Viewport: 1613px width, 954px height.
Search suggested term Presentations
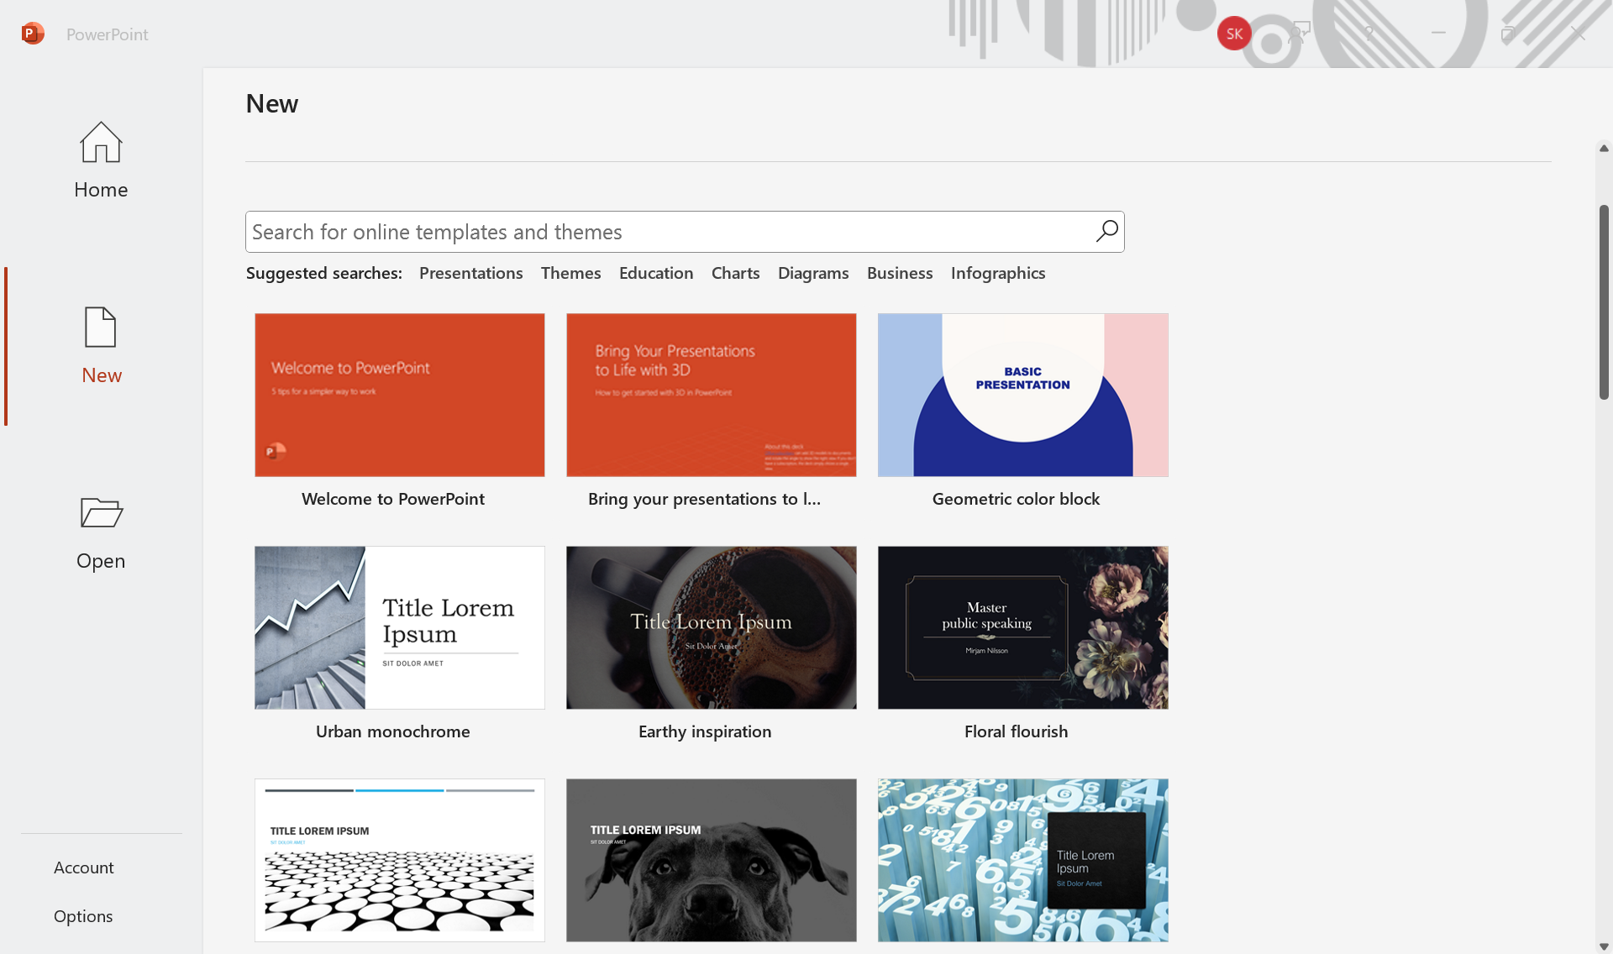470,273
